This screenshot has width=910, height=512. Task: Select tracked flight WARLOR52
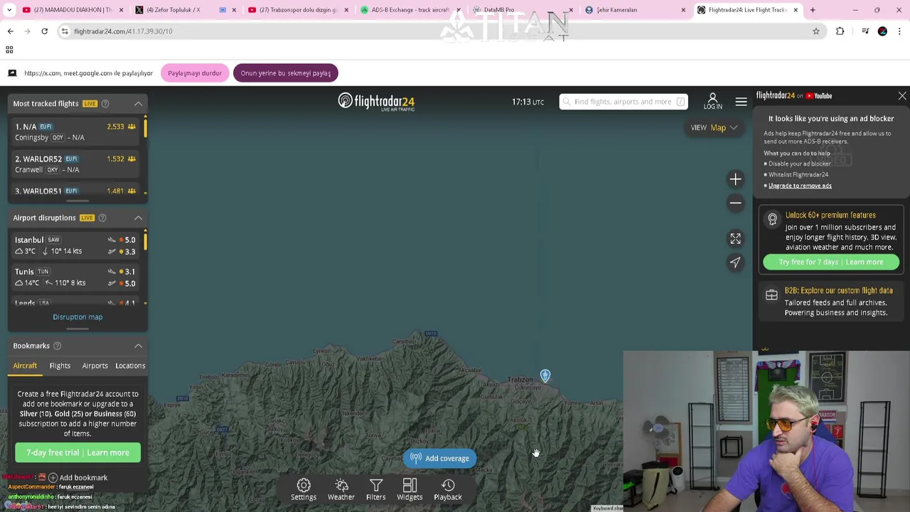click(x=75, y=164)
